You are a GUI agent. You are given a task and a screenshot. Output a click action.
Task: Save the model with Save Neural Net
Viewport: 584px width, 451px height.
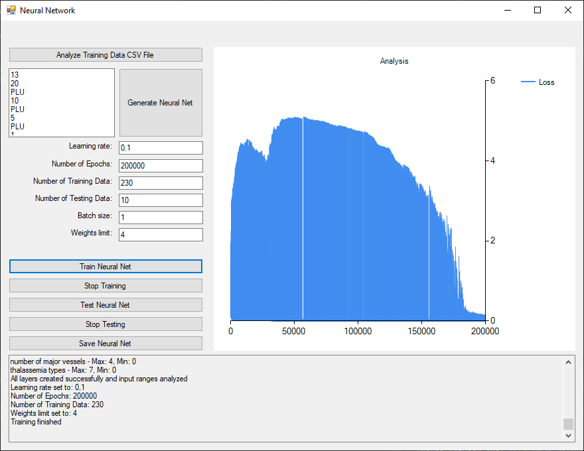(x=106, y=344)
